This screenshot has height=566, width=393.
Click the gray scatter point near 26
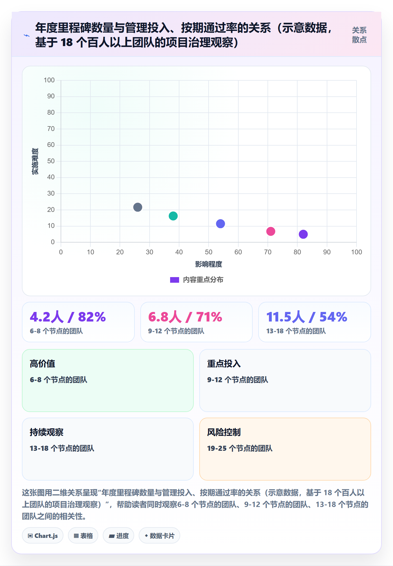tap(138, 207)
